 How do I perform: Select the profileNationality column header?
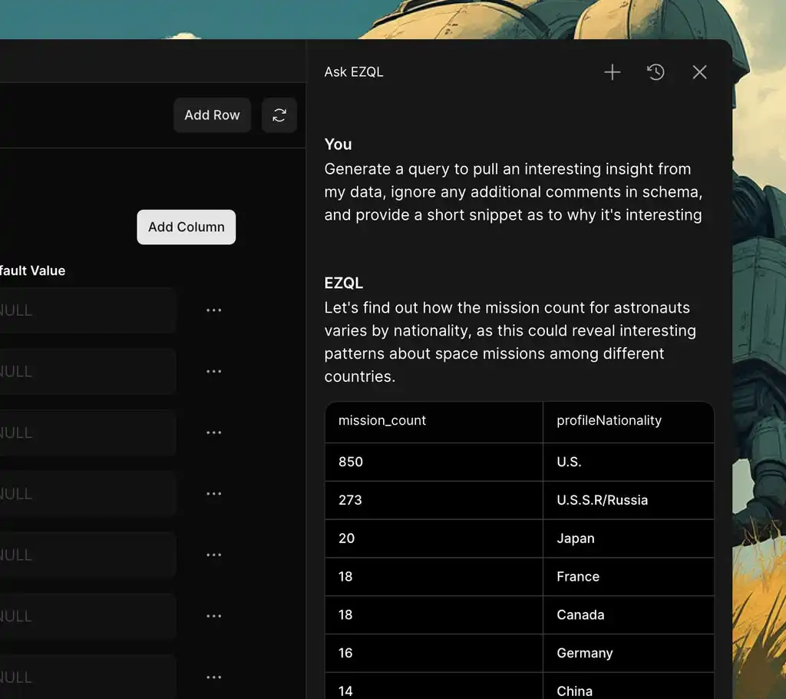click(x=628, y=421)
